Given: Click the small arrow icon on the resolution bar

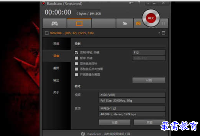Looking at the screenshot, I should [159, 33].
